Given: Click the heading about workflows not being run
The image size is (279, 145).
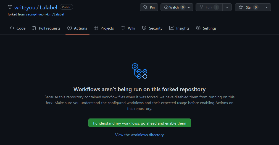Looking at the screenshot, I should pos(139,89).
